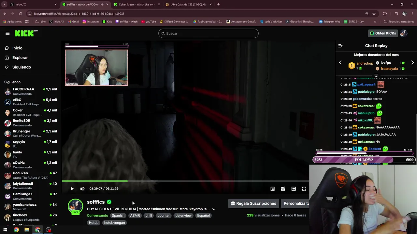Open BenitoSDR channel
The image size is (417, 234).
point(31,123)
